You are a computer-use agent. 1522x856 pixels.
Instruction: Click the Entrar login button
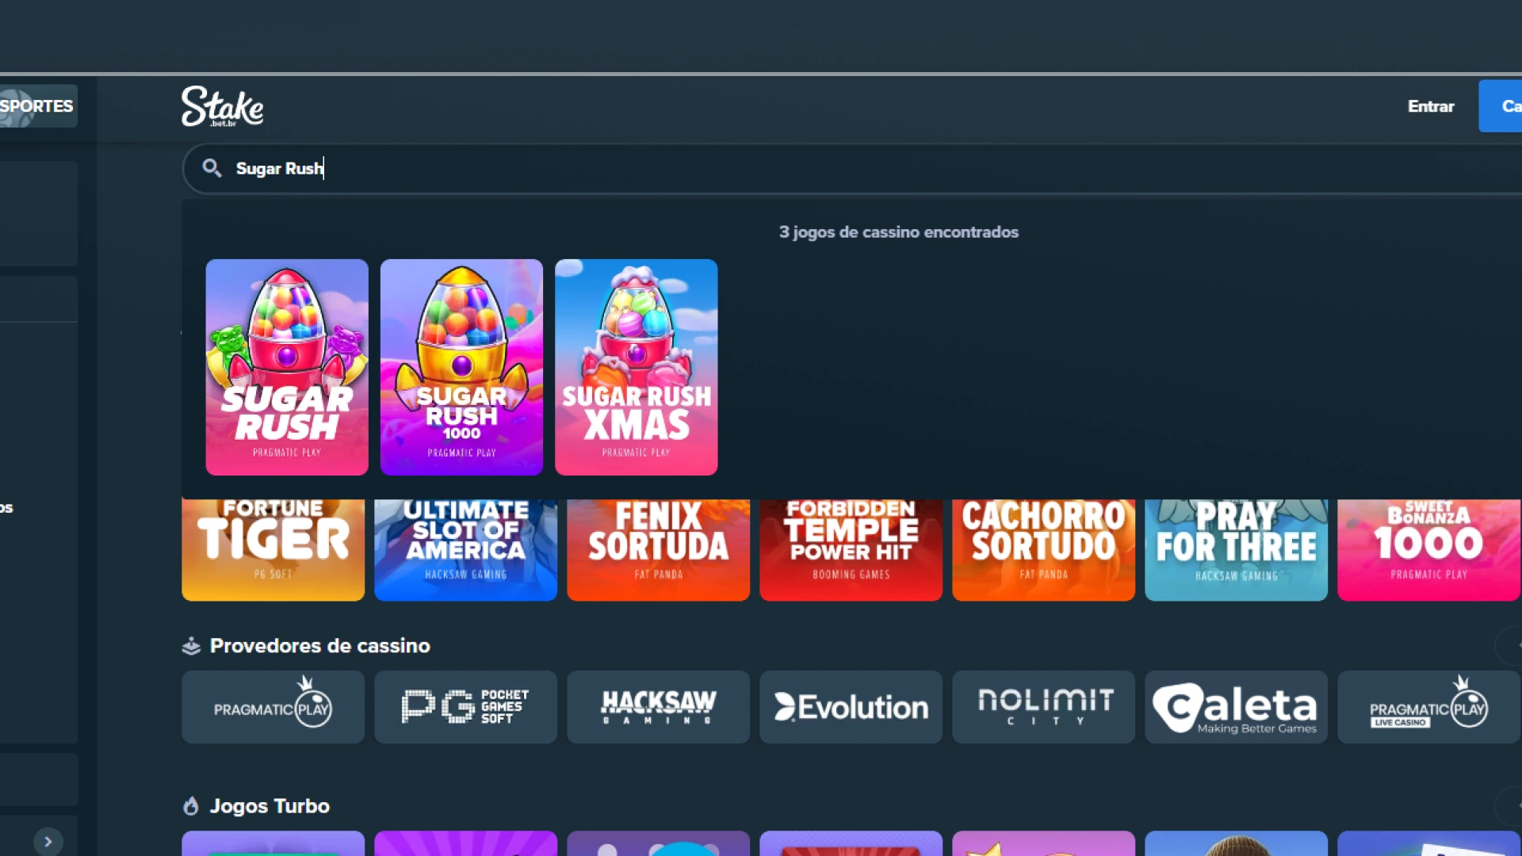1431,106
